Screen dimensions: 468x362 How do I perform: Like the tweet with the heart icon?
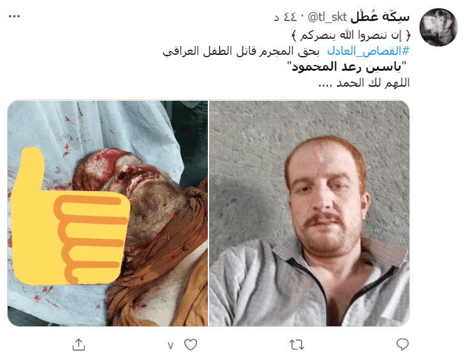pyautogui.click(x=191, y=345)
